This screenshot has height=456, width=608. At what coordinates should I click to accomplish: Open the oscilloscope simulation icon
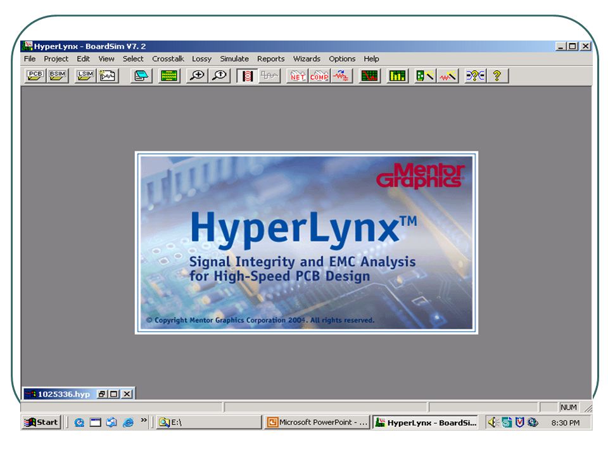tap(369, 75)
